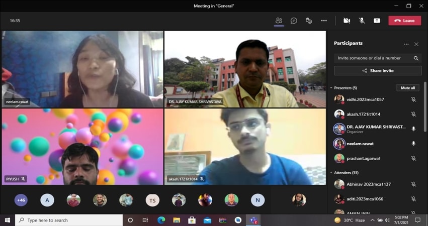The width and height of the screenshot is (428, 226).
Task: Click the Share invite button
Action: click(x=378, y=71)
